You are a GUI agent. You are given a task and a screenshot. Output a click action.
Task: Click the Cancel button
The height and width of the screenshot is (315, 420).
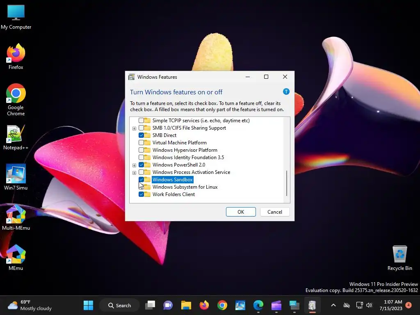click(x=275, y=212)
